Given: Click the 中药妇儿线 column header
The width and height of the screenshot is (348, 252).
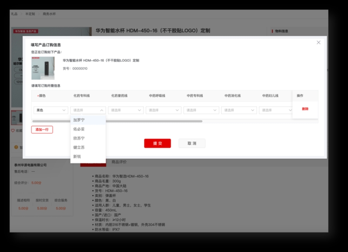Looking at the screenshot, I should pyautogui.click(x=270, y=96).
